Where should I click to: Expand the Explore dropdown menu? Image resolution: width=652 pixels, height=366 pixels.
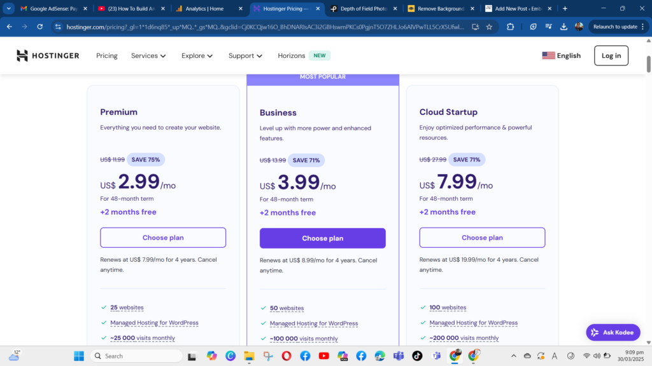[197, 56]
